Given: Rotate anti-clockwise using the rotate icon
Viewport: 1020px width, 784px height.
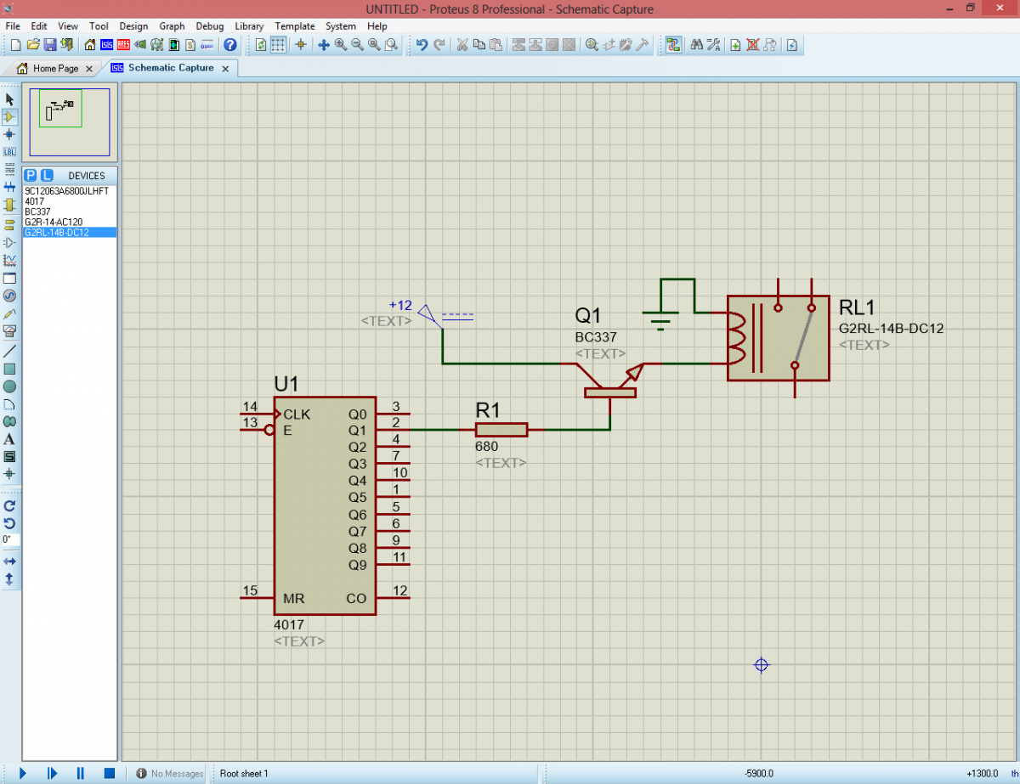Looking at the screenshot, I should click(x=9, y=523).
